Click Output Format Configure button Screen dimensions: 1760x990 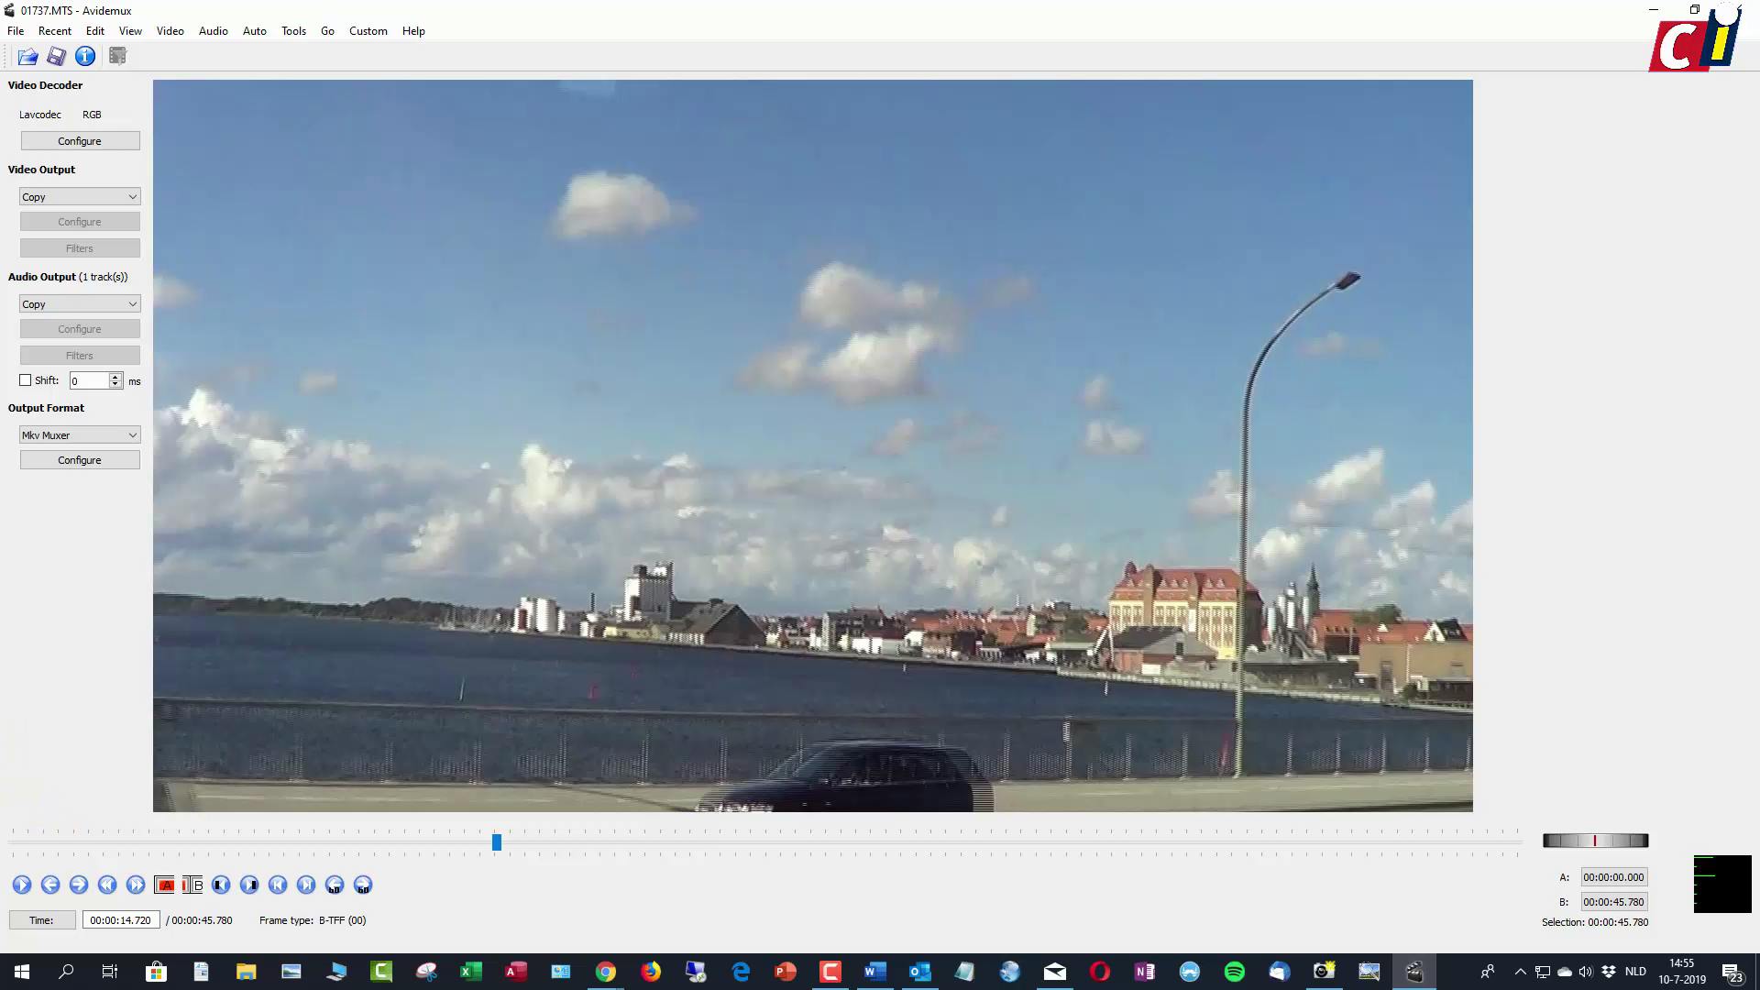point(80,460)
